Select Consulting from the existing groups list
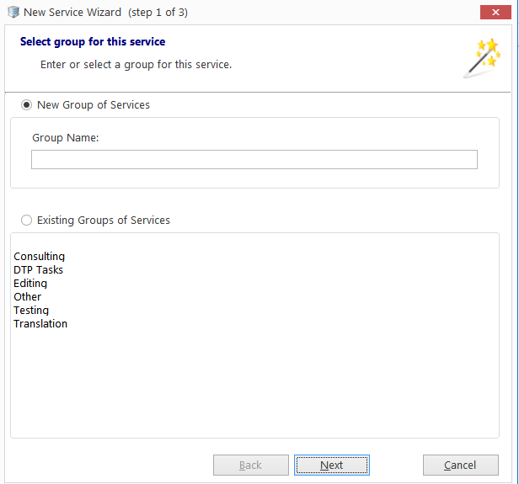 (x=39, y=256)
